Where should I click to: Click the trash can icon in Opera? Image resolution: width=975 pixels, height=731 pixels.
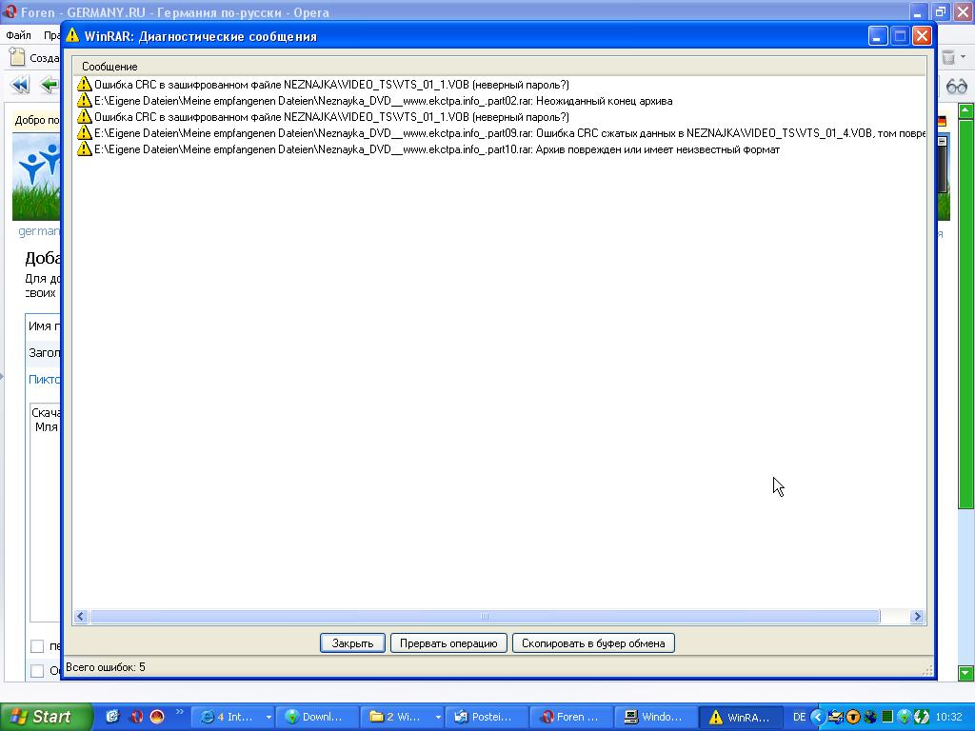tap(948, 57)
